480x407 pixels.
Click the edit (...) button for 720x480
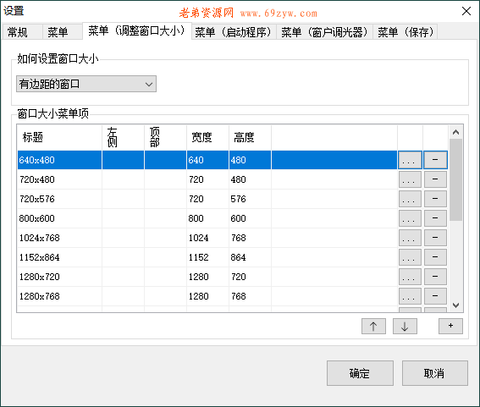pyautogui.click(x=410, y=179)
